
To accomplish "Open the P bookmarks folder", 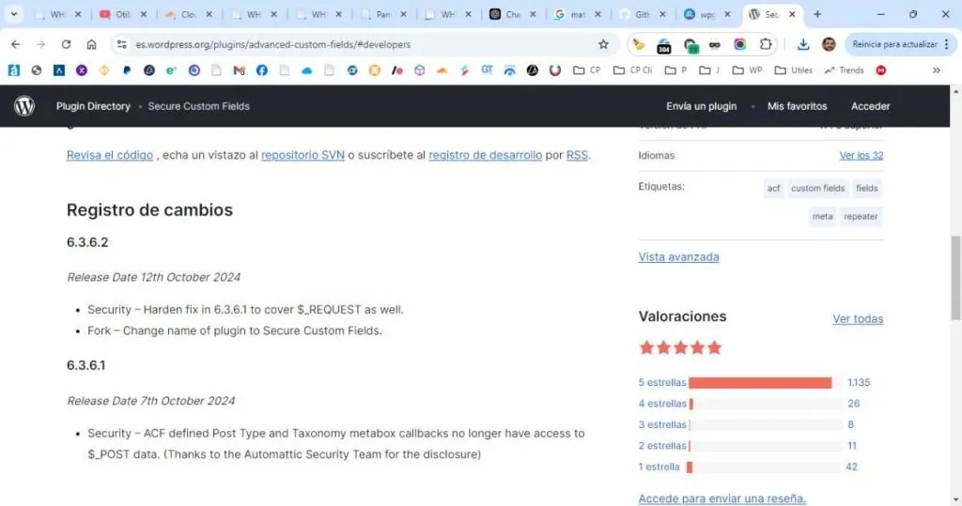I will [676, 70].
